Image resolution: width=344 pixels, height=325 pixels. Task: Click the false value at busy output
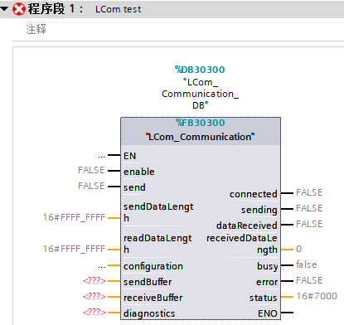[x=307, y=264]
